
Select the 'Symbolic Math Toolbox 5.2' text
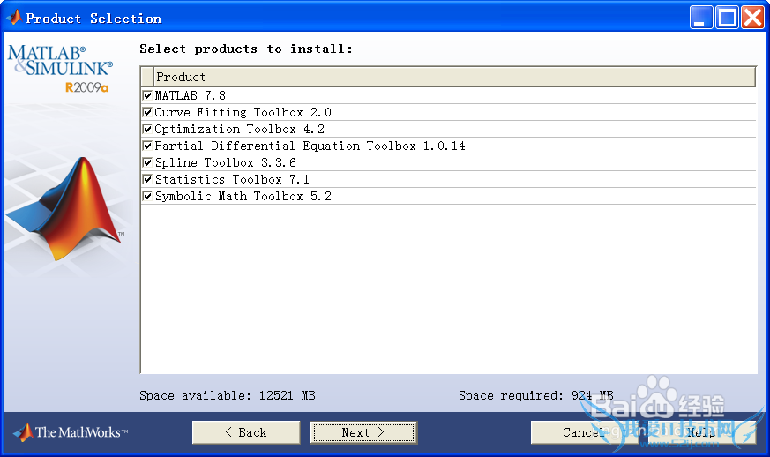[x=243, y=196]
